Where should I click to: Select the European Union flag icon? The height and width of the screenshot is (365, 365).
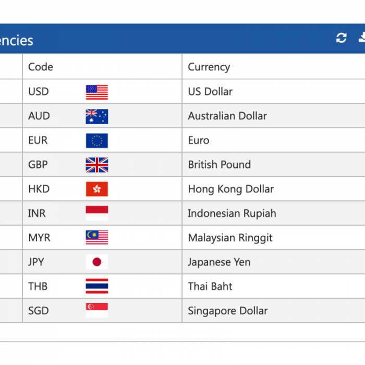[x=97, y=141]
